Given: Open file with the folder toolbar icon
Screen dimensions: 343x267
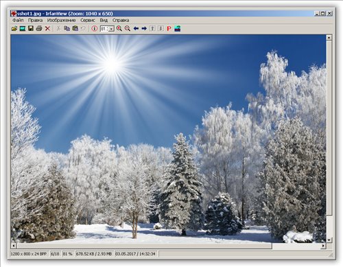Looking at the screenshot, I should click(x=14, y=28).
